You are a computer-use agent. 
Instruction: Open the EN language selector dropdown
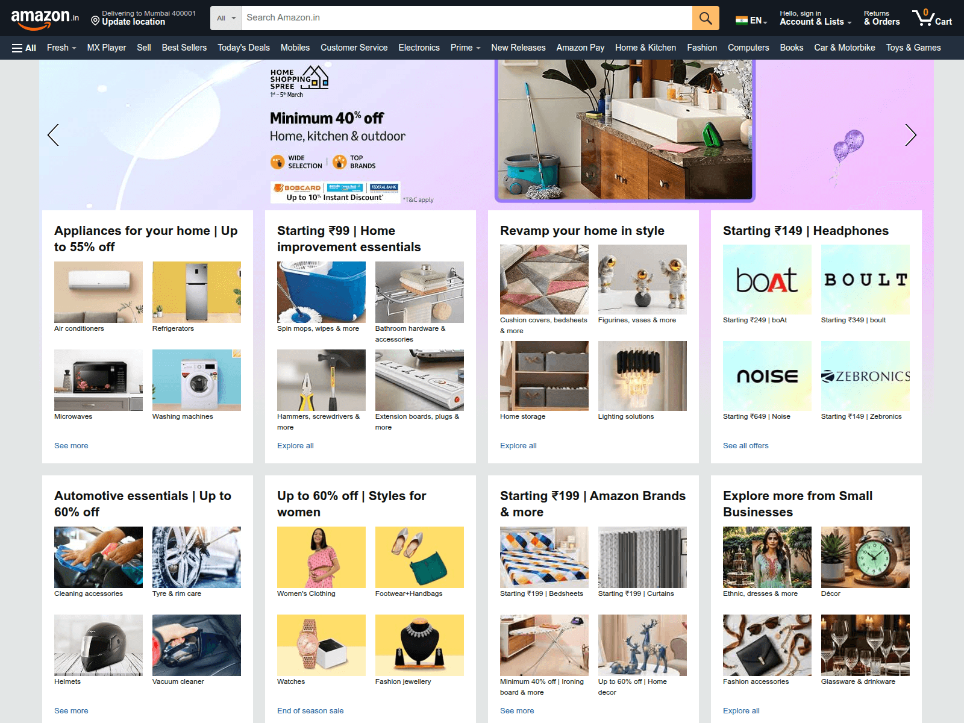click(x=751, y=20)
